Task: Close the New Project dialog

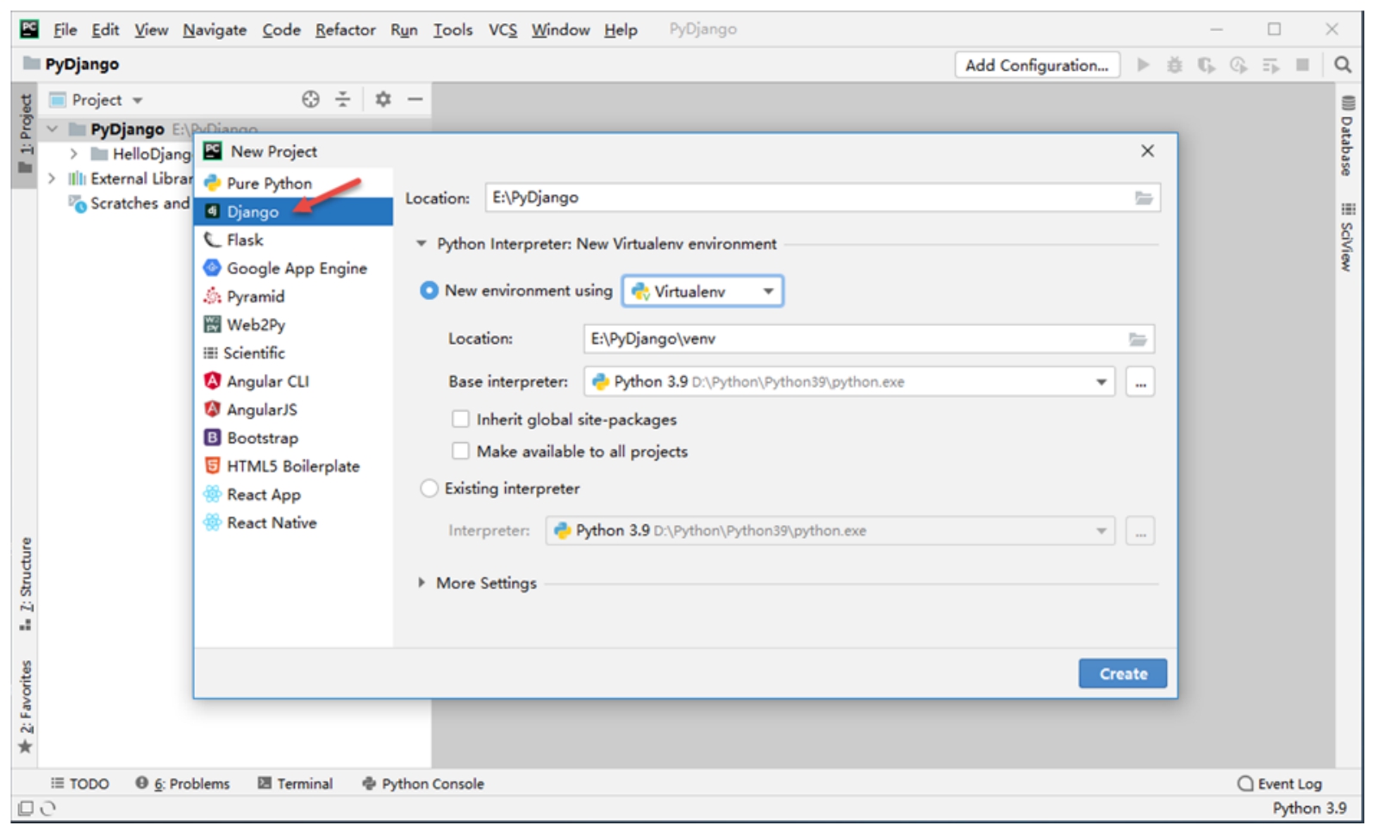Action: 1147,151
